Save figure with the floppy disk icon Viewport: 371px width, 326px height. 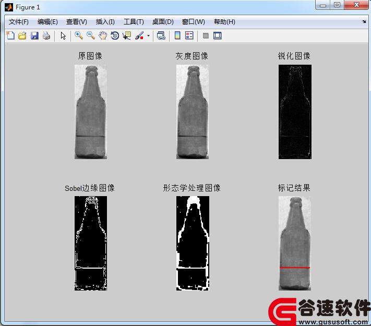tap(34, 35)
